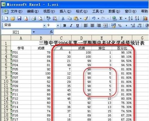This screenshot has width=149, height=121.
Task: Select row 10 header
Action: coord(6,81)
